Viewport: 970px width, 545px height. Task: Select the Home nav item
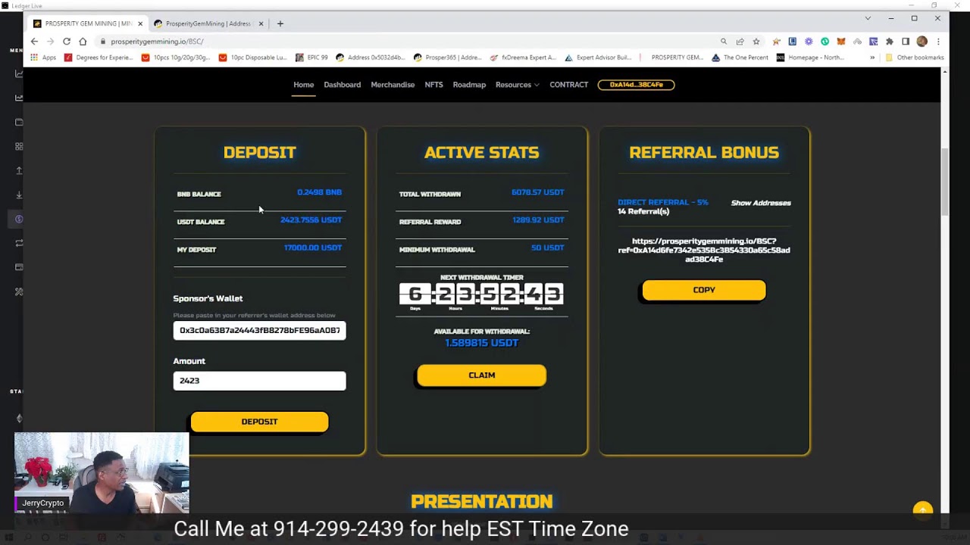point(303,85)
